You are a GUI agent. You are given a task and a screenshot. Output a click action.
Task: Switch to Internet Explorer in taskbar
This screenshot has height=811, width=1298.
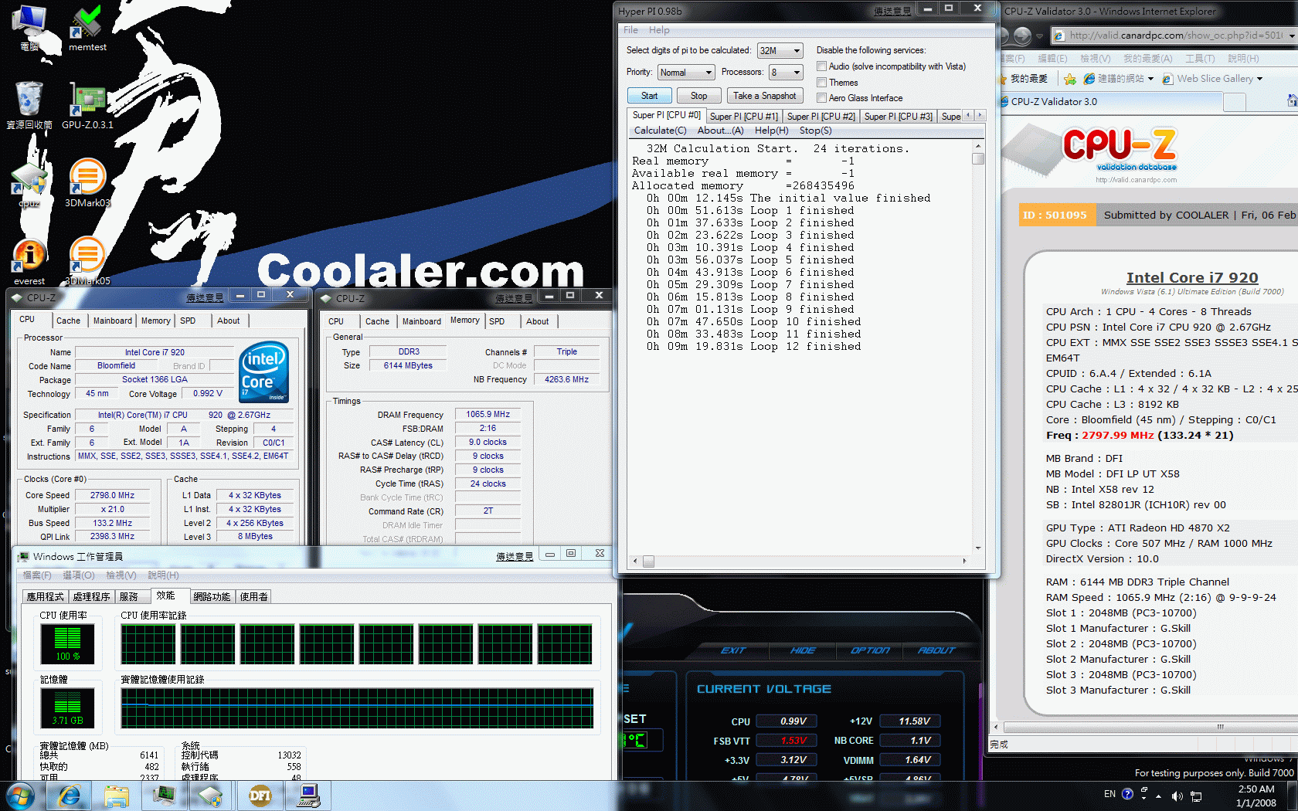pyautogui.click(x=70, y=796)
